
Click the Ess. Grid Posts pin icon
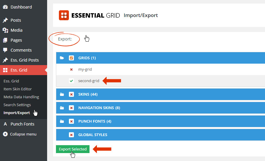[x=5, y=60]
